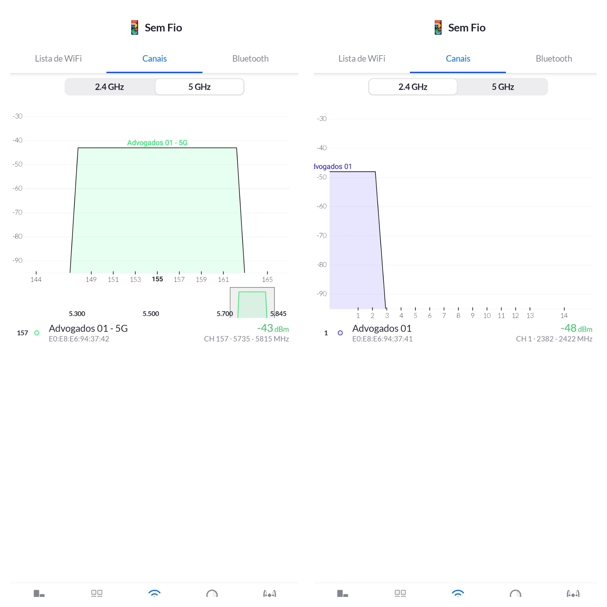Select Canais tab in right panel
607x607 pixels.
(458, 59)
